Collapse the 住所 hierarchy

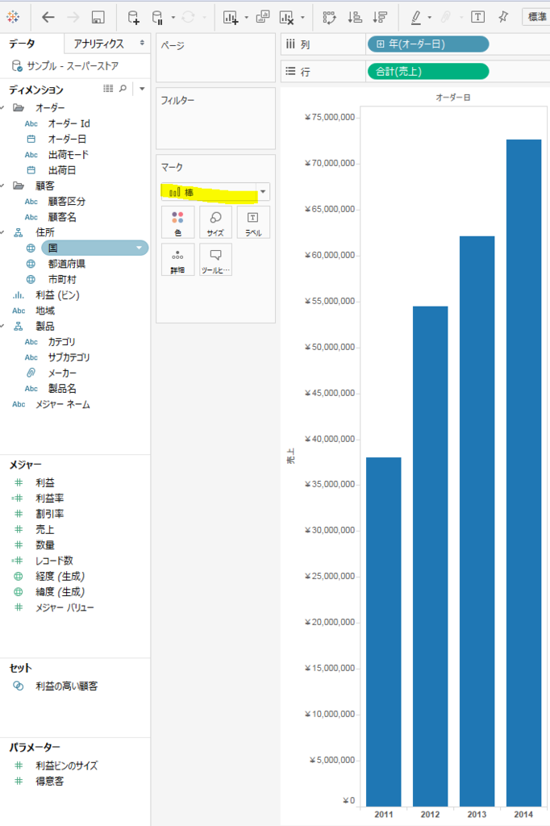pyautogui.click(x=2, y=232)
